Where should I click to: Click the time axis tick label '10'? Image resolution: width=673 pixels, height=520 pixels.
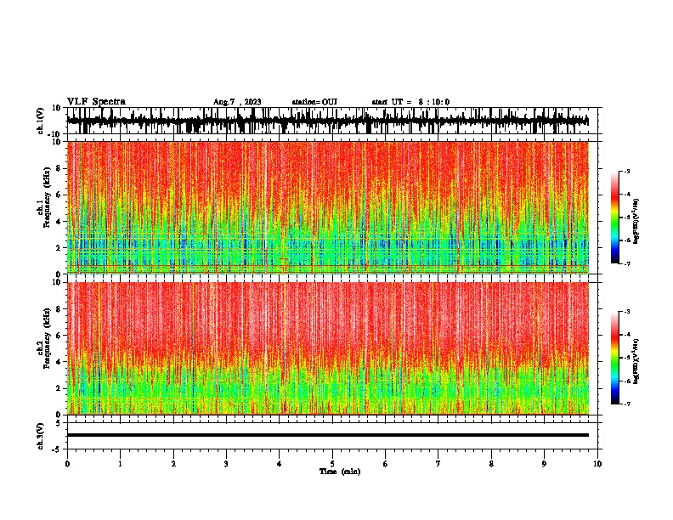tap(597, 464)
